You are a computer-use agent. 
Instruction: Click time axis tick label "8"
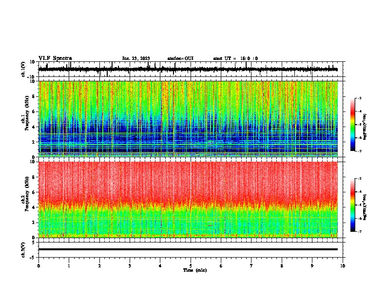point(282,266)
